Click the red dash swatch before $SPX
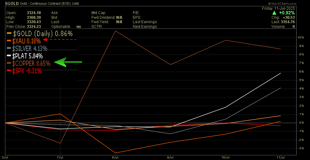310x160 pixels. coord(9,71)
